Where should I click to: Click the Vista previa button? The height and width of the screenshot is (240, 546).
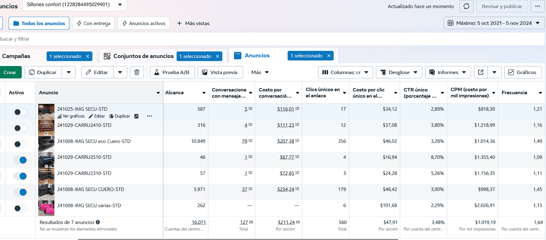pos(220,72)
